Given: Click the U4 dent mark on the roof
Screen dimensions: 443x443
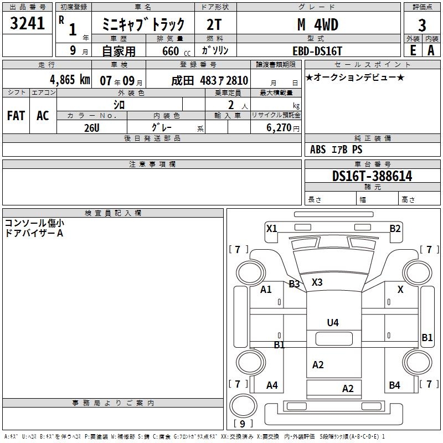Looking at the screenshot, I should click(333, 322).
